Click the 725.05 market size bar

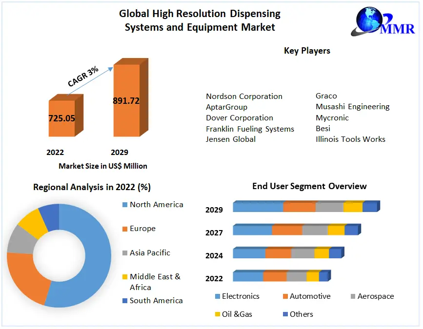pyautogui.click(x=62, y=118)
